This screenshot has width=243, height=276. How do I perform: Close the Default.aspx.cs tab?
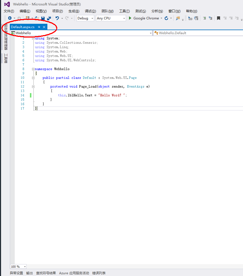click(44, 27)
